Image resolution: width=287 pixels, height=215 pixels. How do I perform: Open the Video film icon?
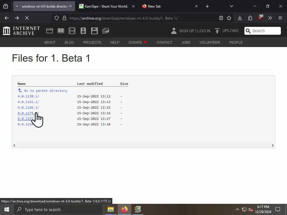click(72, 31)
